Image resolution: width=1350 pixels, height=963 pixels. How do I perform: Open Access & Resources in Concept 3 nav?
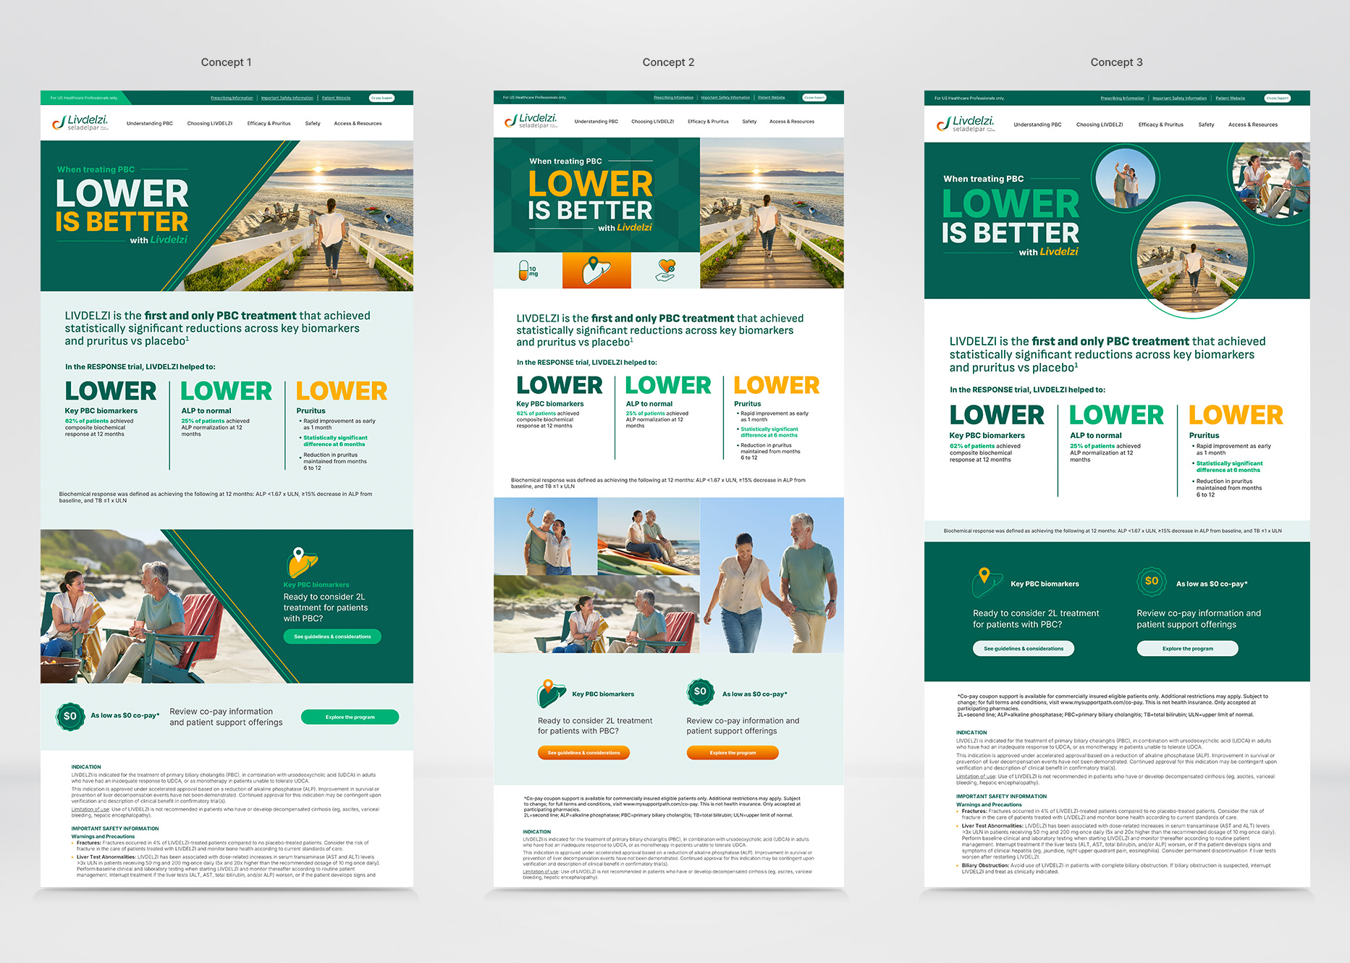[x=1253, y=125]
